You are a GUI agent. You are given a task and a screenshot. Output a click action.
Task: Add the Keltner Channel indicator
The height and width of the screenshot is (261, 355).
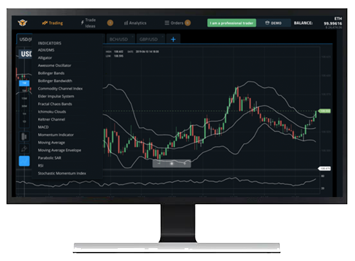pyautogui.click(x=51, y=119)
